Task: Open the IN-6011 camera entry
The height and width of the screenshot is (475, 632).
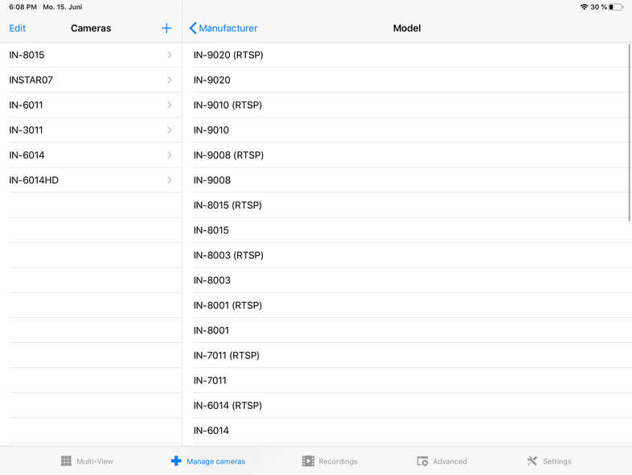Action: 27,105
